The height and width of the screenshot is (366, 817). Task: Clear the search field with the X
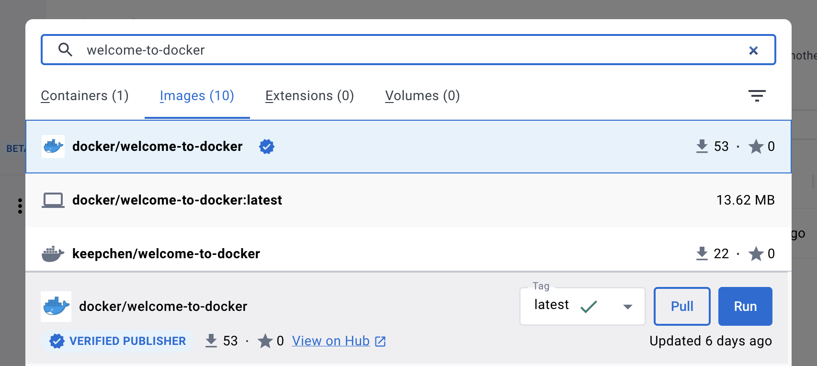pyautogui.click(x=753, y=50)
